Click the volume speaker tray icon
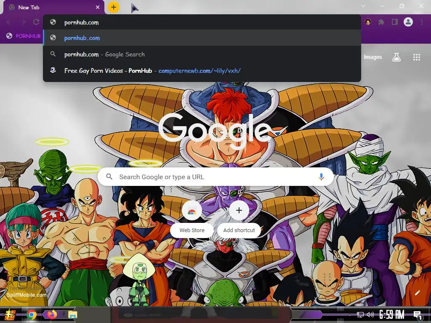 370,315
